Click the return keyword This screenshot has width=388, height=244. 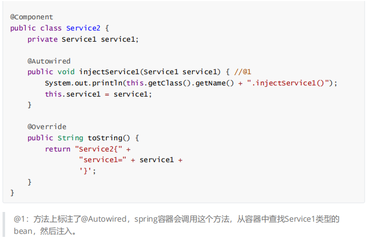coord(58,149)
